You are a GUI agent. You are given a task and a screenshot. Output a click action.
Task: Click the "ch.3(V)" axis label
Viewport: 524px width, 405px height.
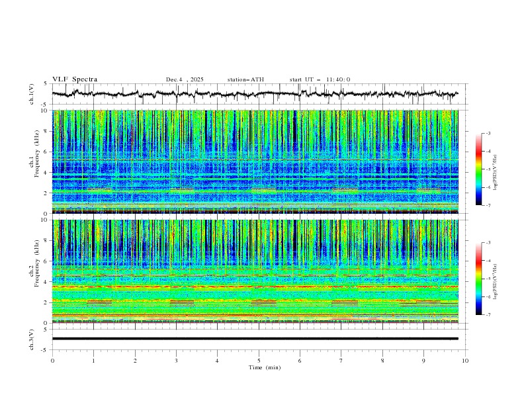32,339
